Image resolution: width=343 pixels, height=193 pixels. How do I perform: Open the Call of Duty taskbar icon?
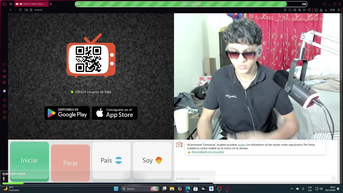[x=203, y=189]
